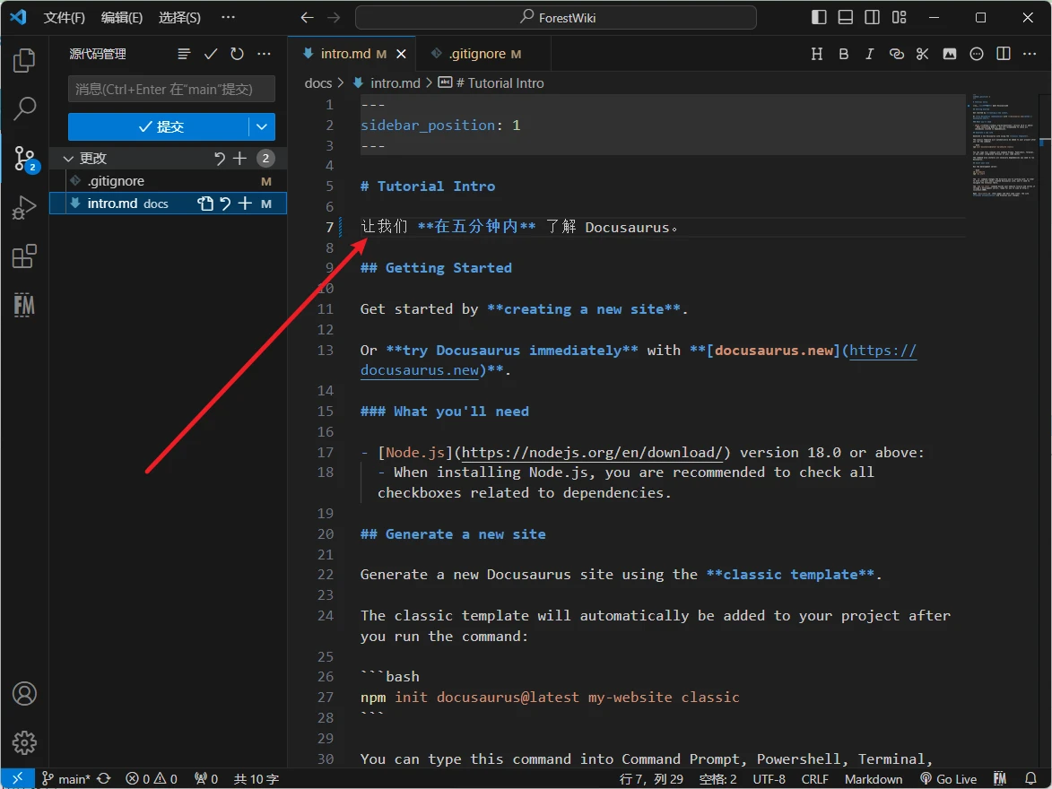Viewport: 1052px width, 789px height.
Task: Open the Front Matter FM panel
Action: 24,305
